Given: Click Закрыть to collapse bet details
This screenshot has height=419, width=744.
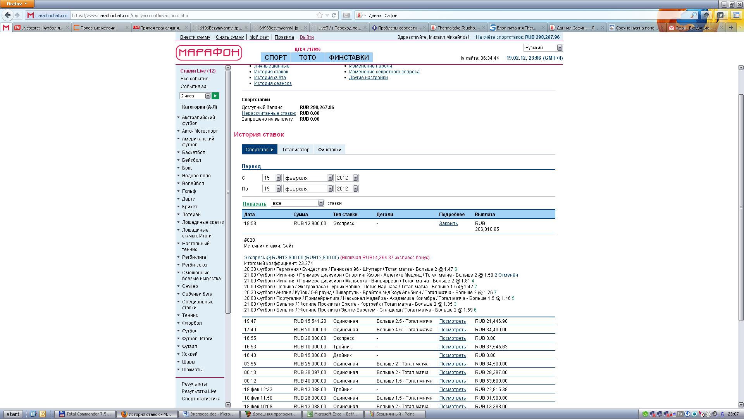Looking at the screenshot, I should click(x=448, y=223).
